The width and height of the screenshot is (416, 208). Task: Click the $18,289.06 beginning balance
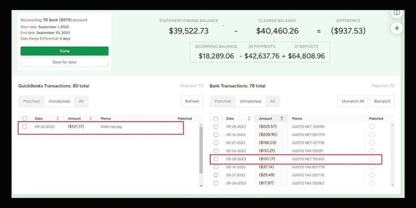pos(216,56)
